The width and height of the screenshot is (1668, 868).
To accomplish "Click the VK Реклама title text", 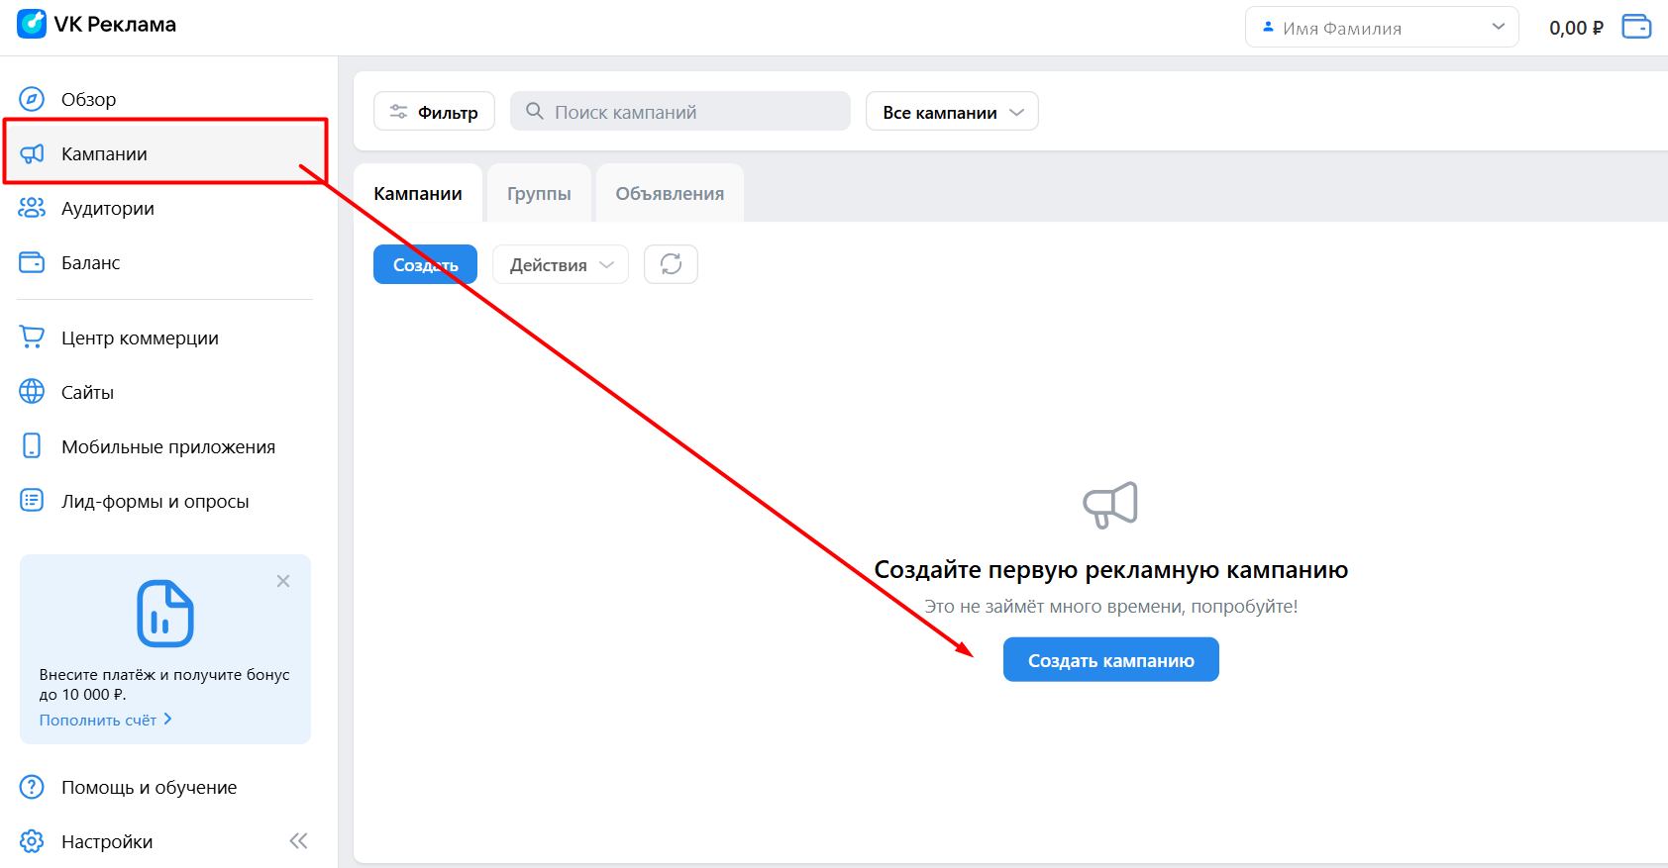I will click(x=115, y=24).
